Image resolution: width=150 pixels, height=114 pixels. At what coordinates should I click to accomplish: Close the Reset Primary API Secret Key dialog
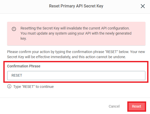click(x=143, y=6)
